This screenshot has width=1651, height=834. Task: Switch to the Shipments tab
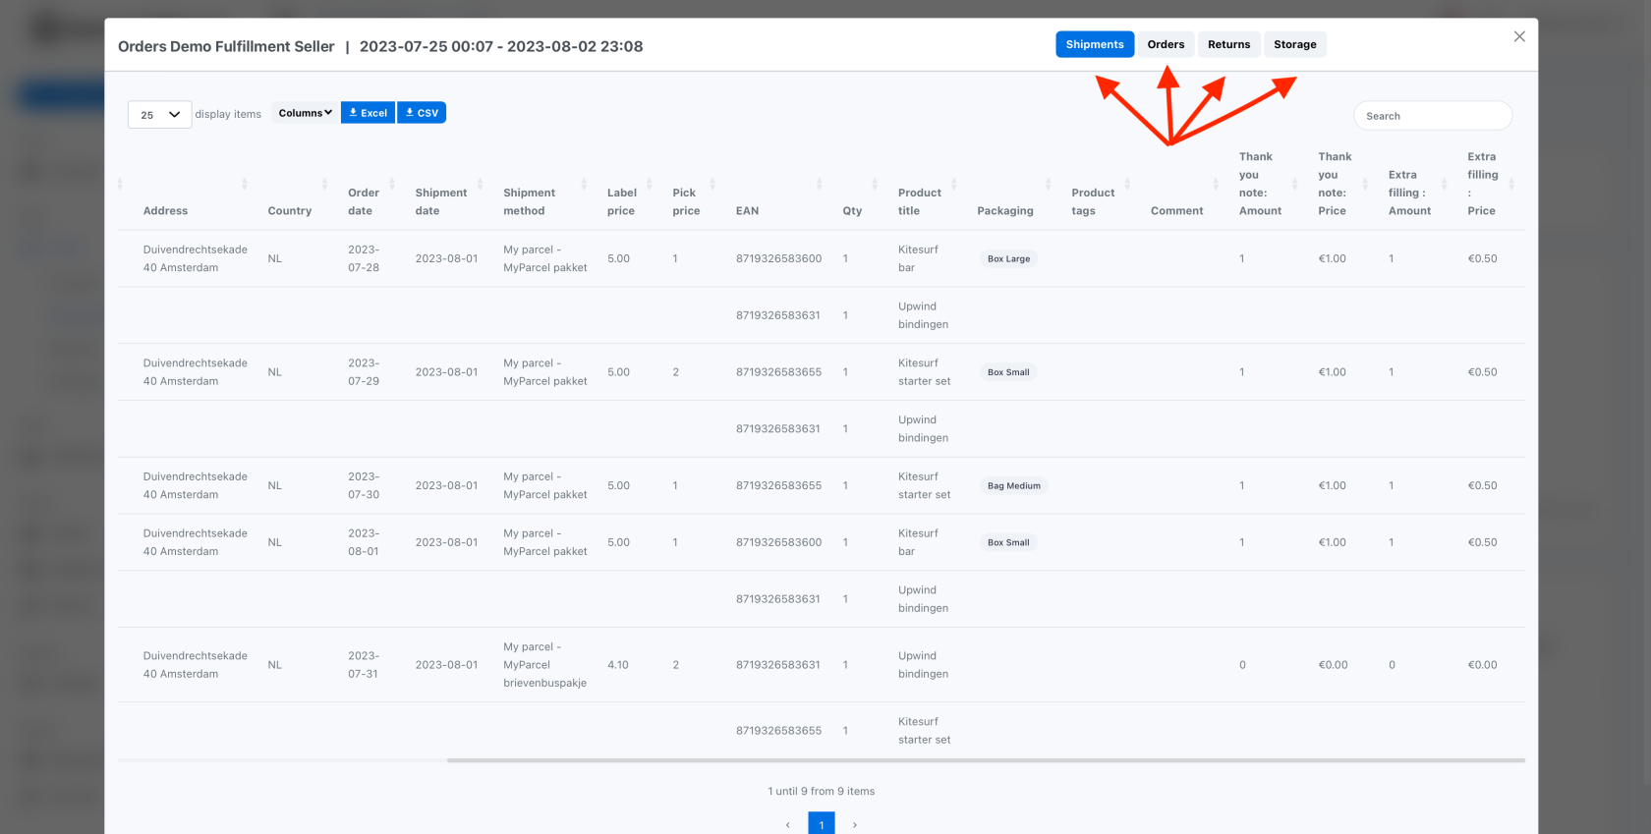pos(1095,44)
